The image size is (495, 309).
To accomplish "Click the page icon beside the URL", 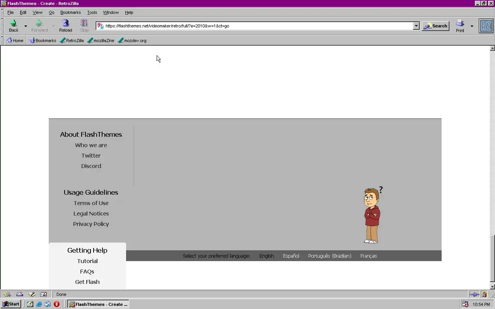I will [100, 26].
